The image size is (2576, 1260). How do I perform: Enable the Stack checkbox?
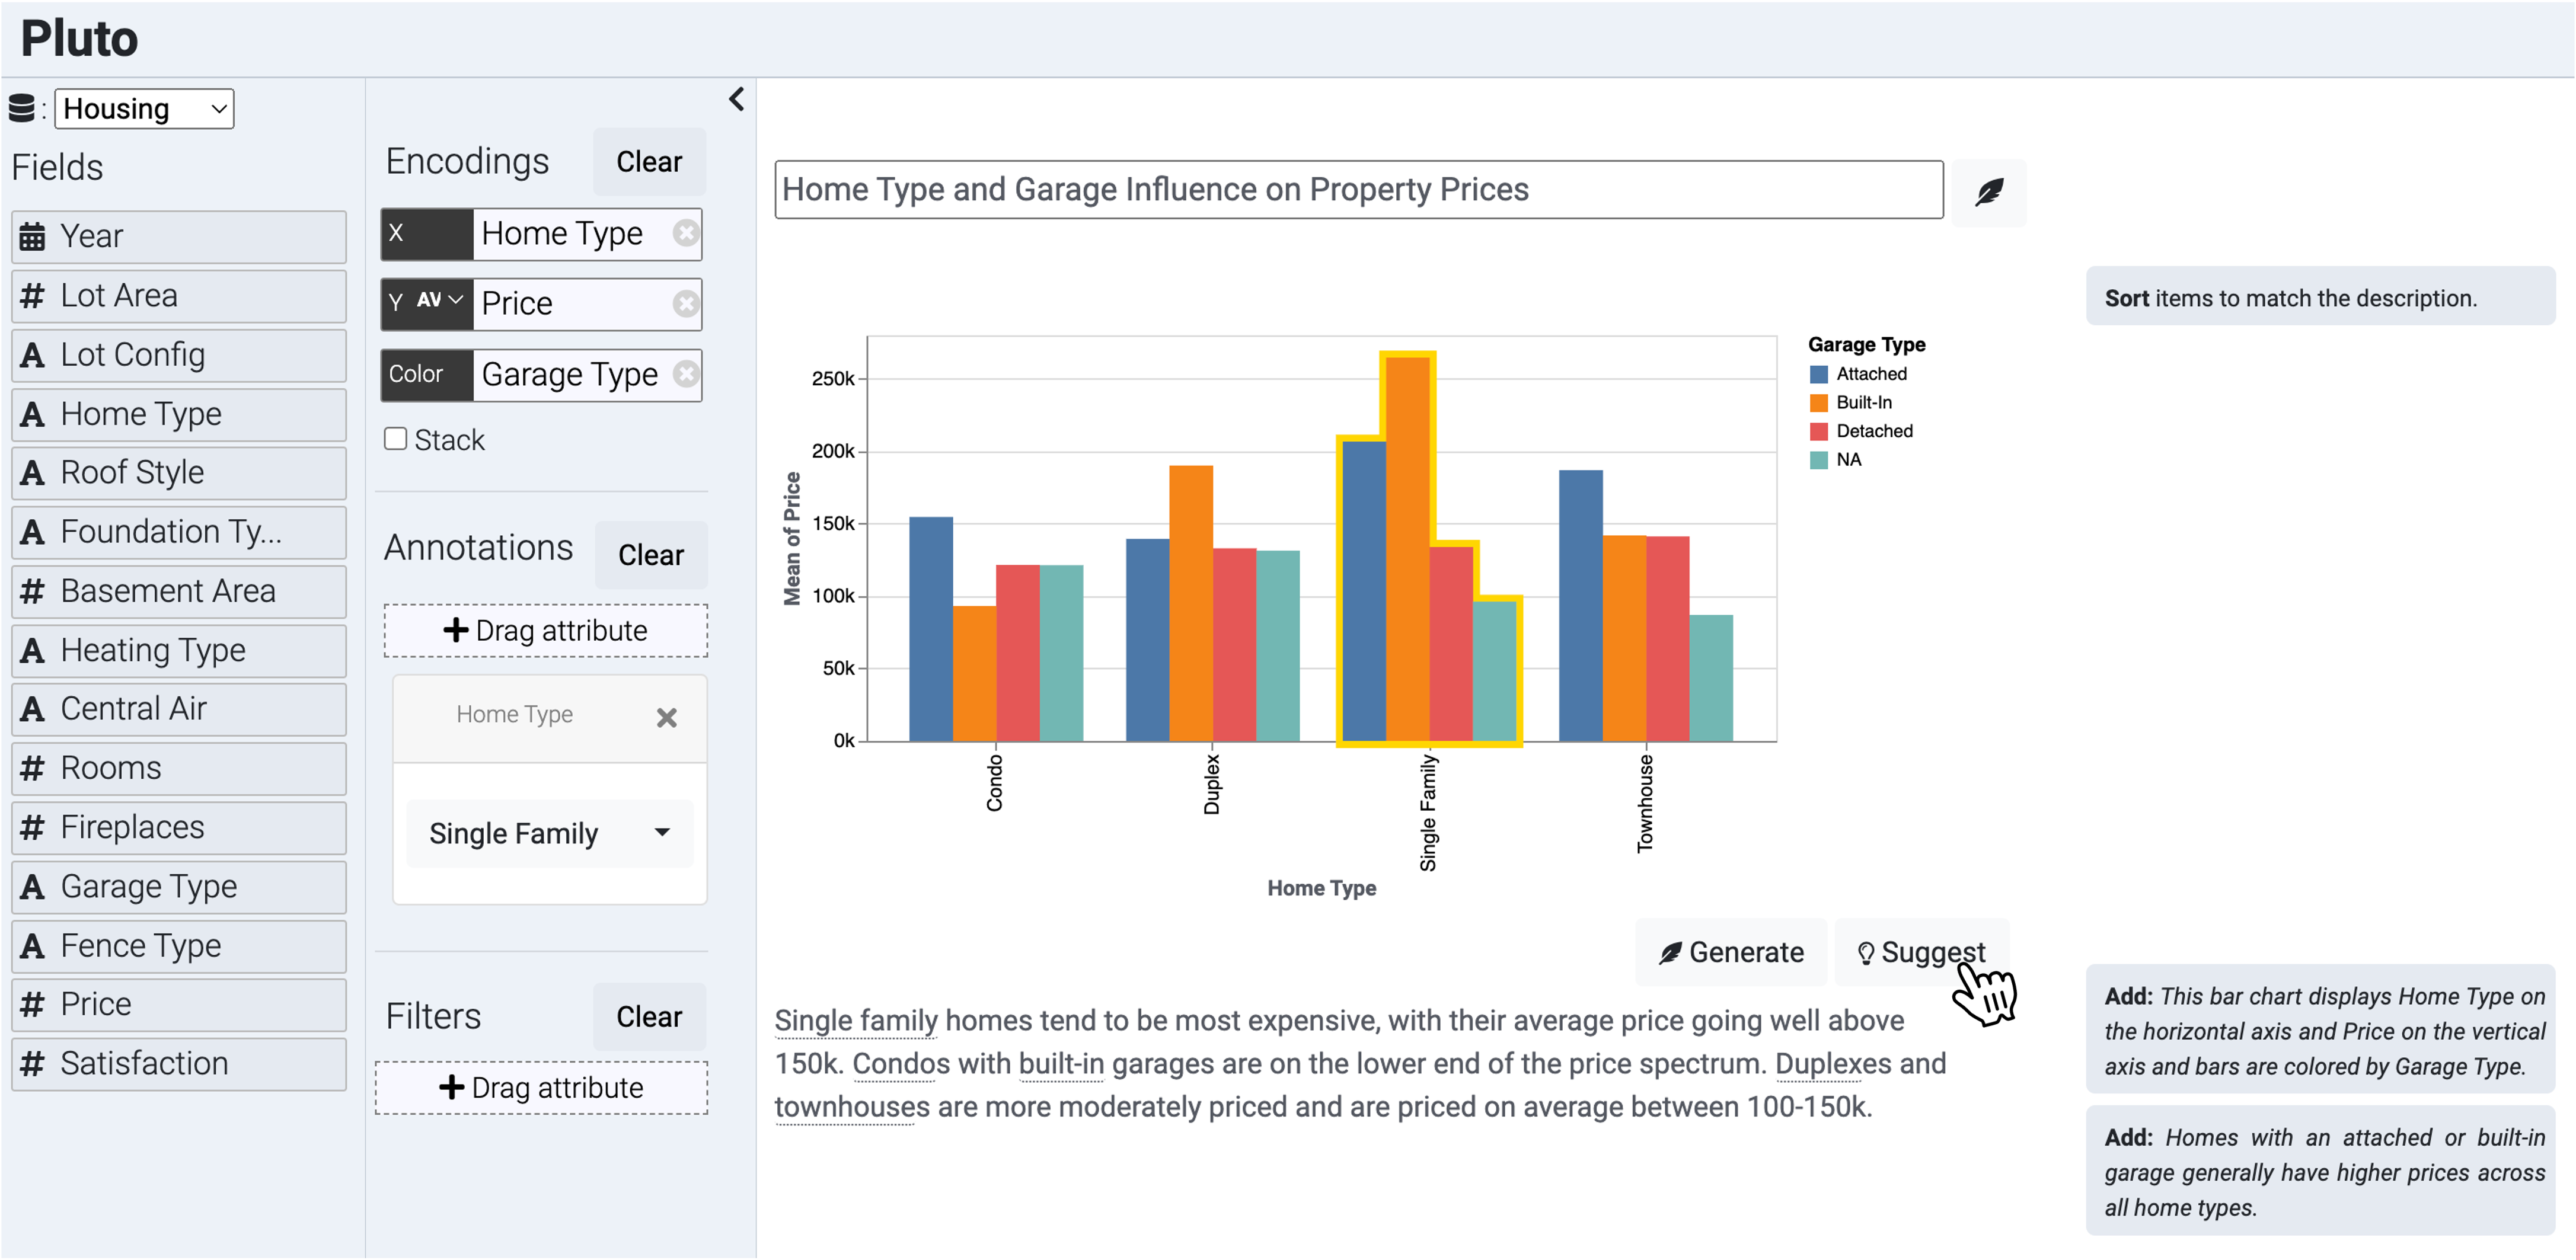(396, 439)
